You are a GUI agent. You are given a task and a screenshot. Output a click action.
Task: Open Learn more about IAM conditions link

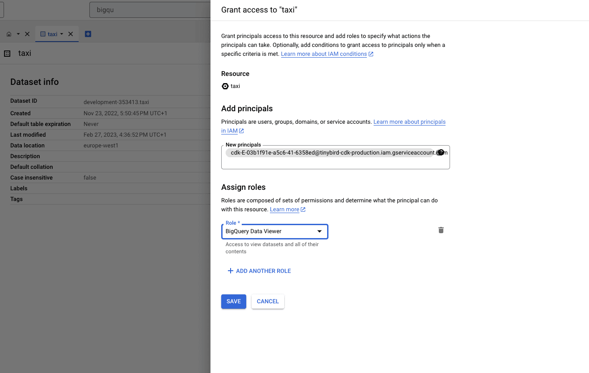click(x=324, y=54)
